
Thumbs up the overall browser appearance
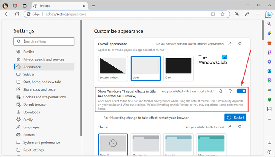(230, 44)
